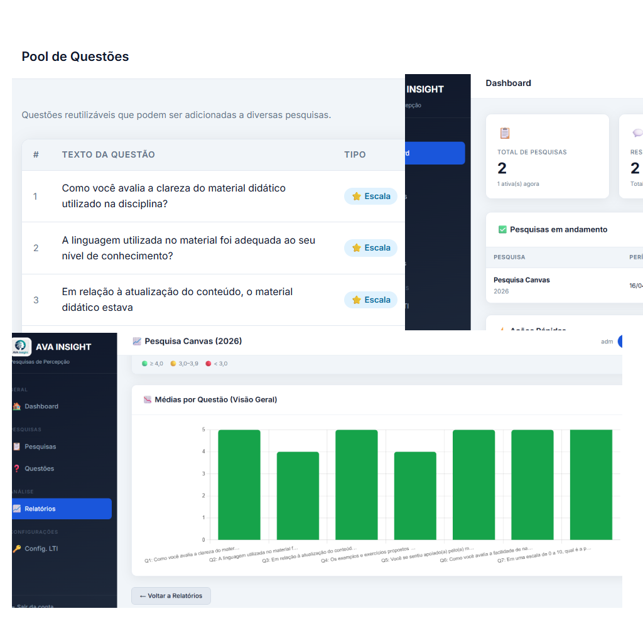Click the green check icon beside Pesquisas em andamento
643x643 pixels.
[502, 229]
